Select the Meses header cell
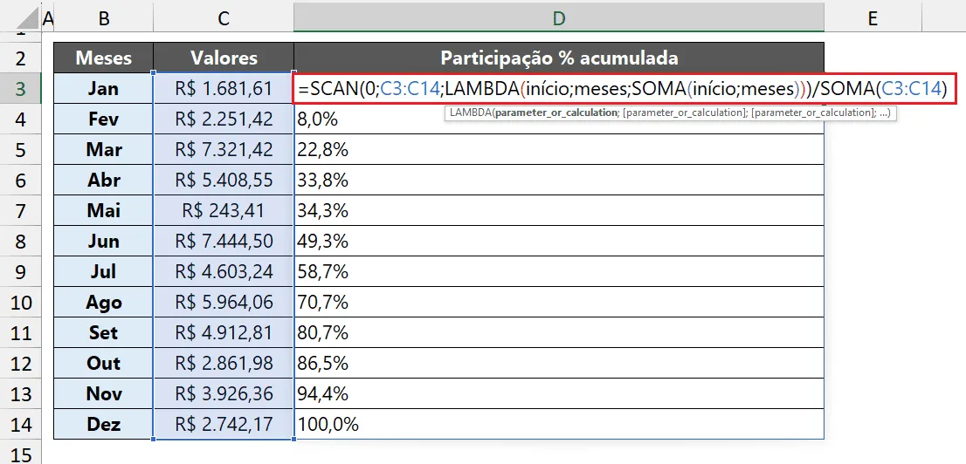 click(103, 58)
